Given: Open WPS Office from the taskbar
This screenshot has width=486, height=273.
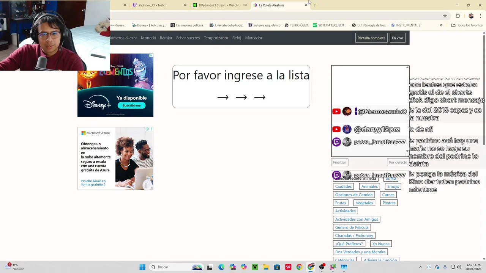Looking at the screenshot, I should tap(288, 267).
